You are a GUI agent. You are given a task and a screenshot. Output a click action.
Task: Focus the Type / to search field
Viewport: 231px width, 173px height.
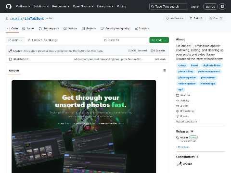(168, 7)
